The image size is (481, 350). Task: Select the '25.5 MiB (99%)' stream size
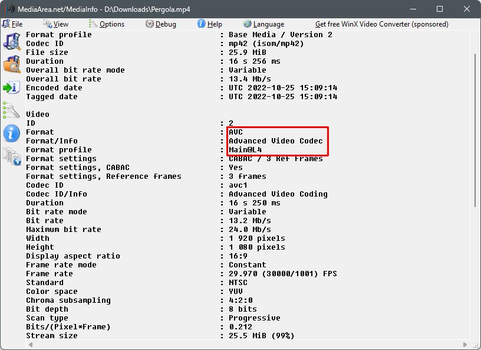[261, 336]
